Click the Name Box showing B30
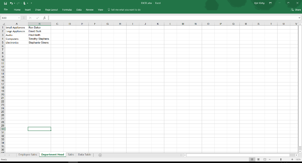302x163 pixels. coord(9,18)
